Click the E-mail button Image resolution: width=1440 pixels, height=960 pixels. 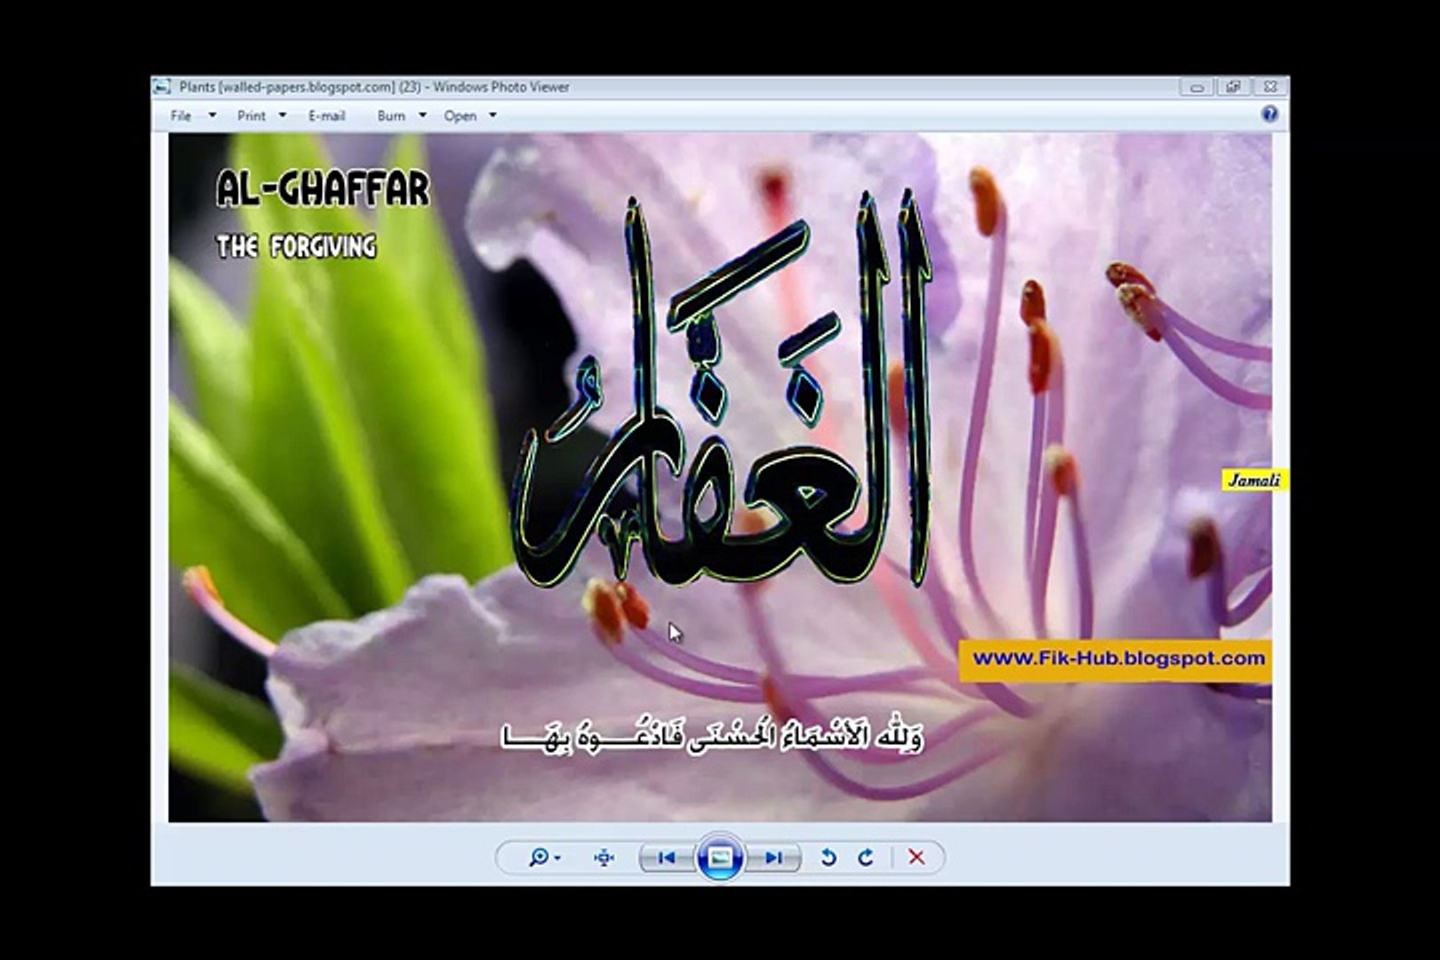326,116
